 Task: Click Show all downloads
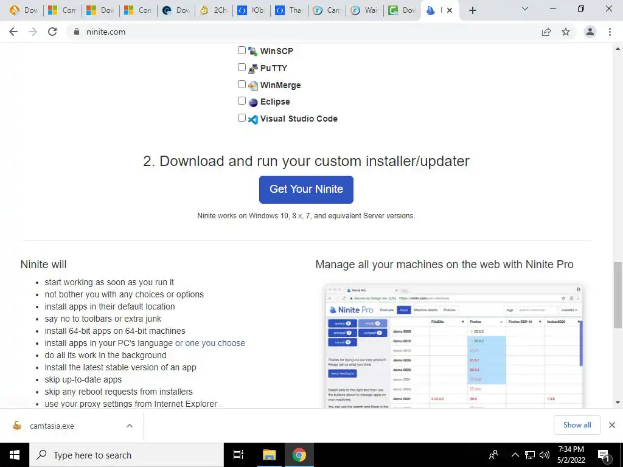[x=577, y=425]
